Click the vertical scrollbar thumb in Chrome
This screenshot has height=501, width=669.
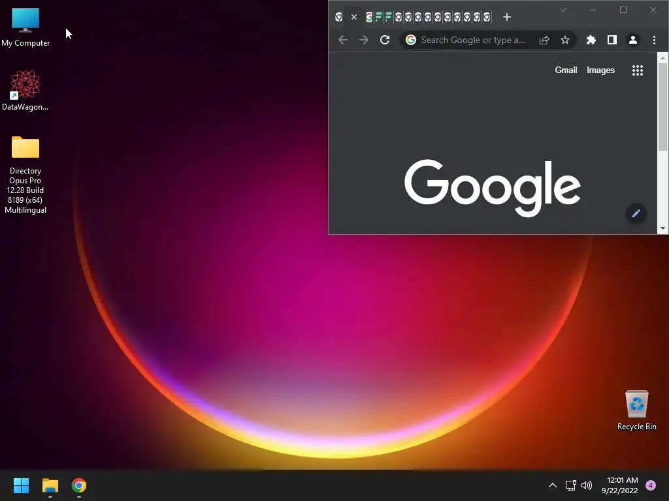[662, 107]
